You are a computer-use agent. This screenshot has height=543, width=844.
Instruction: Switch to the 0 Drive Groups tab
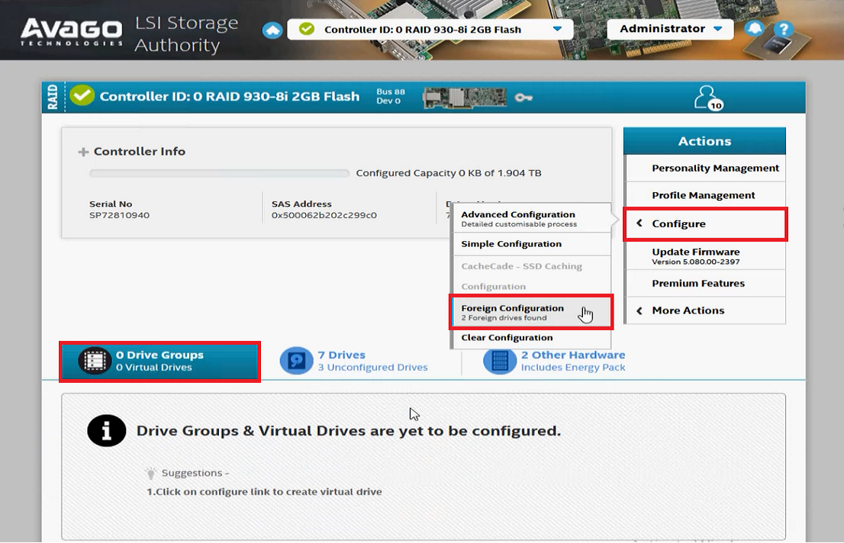click(160, 361)
